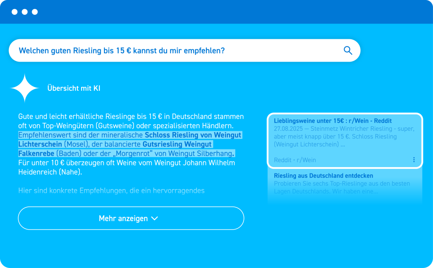433x268 pixels.
Task: Click third window dot in title bar
Action: pos(35,12)
